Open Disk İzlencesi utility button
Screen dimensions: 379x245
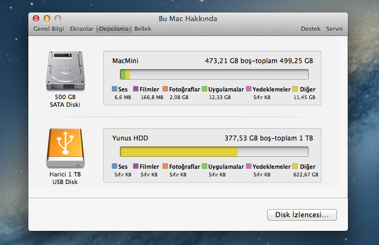click(x=302, y=215)
